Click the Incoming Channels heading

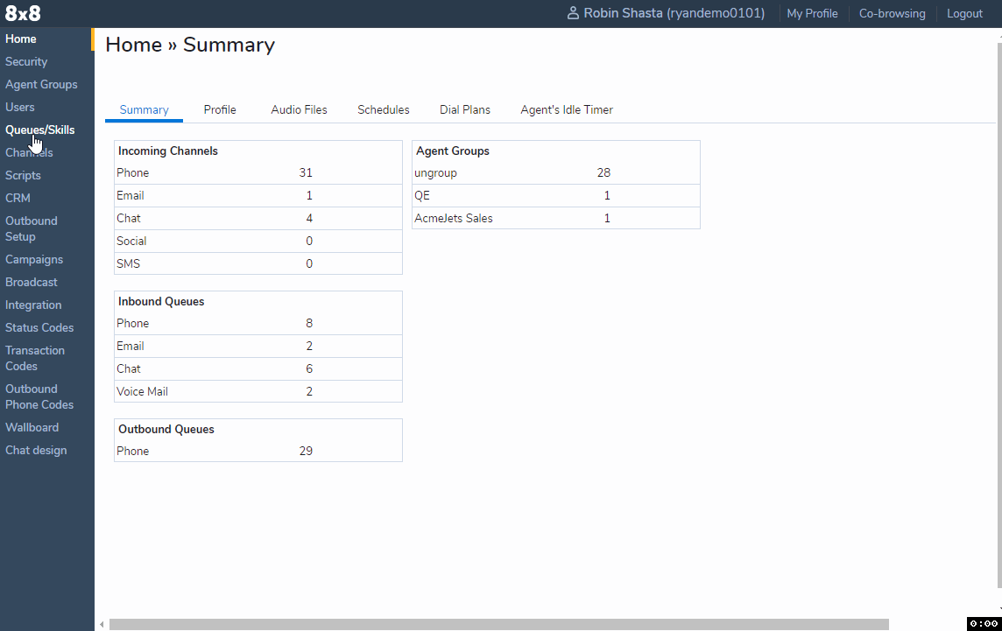pyautogui.click(x=168, y=151)
